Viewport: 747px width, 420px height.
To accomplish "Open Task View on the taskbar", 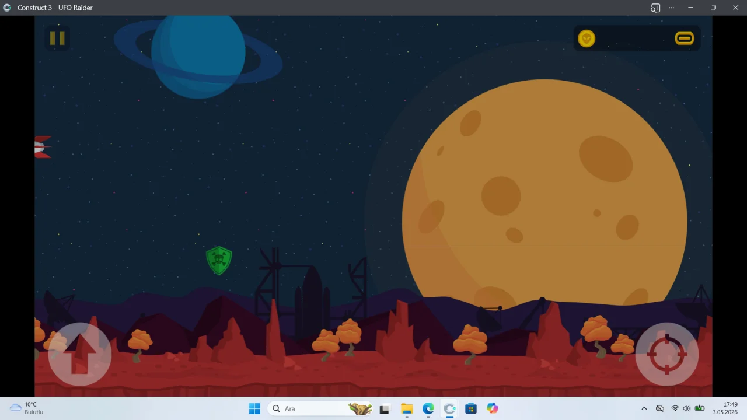I will 384,408.
